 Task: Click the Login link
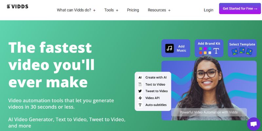[x=209, y=10]
